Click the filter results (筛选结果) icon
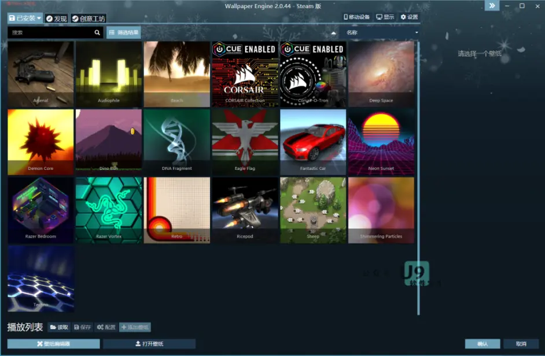Image resolution: width=545 pixels, height=356 pixels. [112, 32]
